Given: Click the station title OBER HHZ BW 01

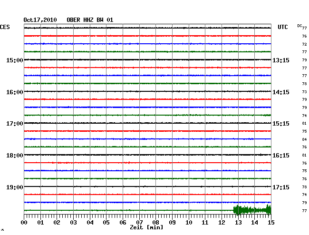Looking at the screenshot, I should pyautogui.click(x=90, y=20).
